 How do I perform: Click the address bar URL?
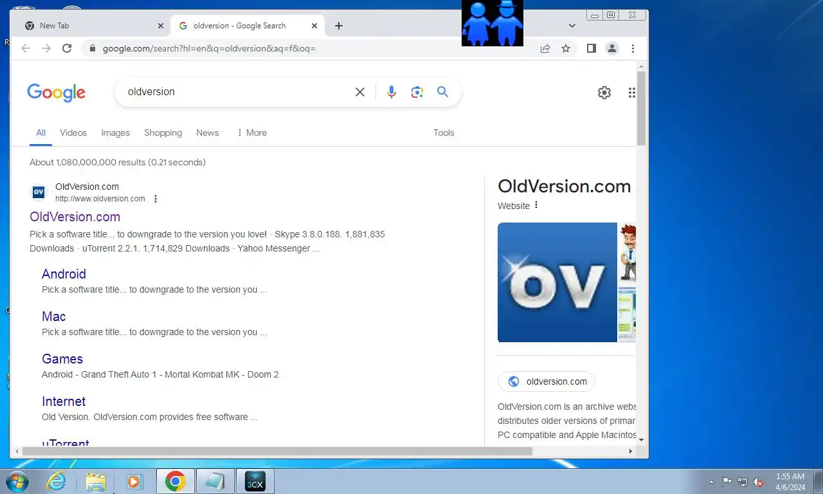[x=209, y=48]
